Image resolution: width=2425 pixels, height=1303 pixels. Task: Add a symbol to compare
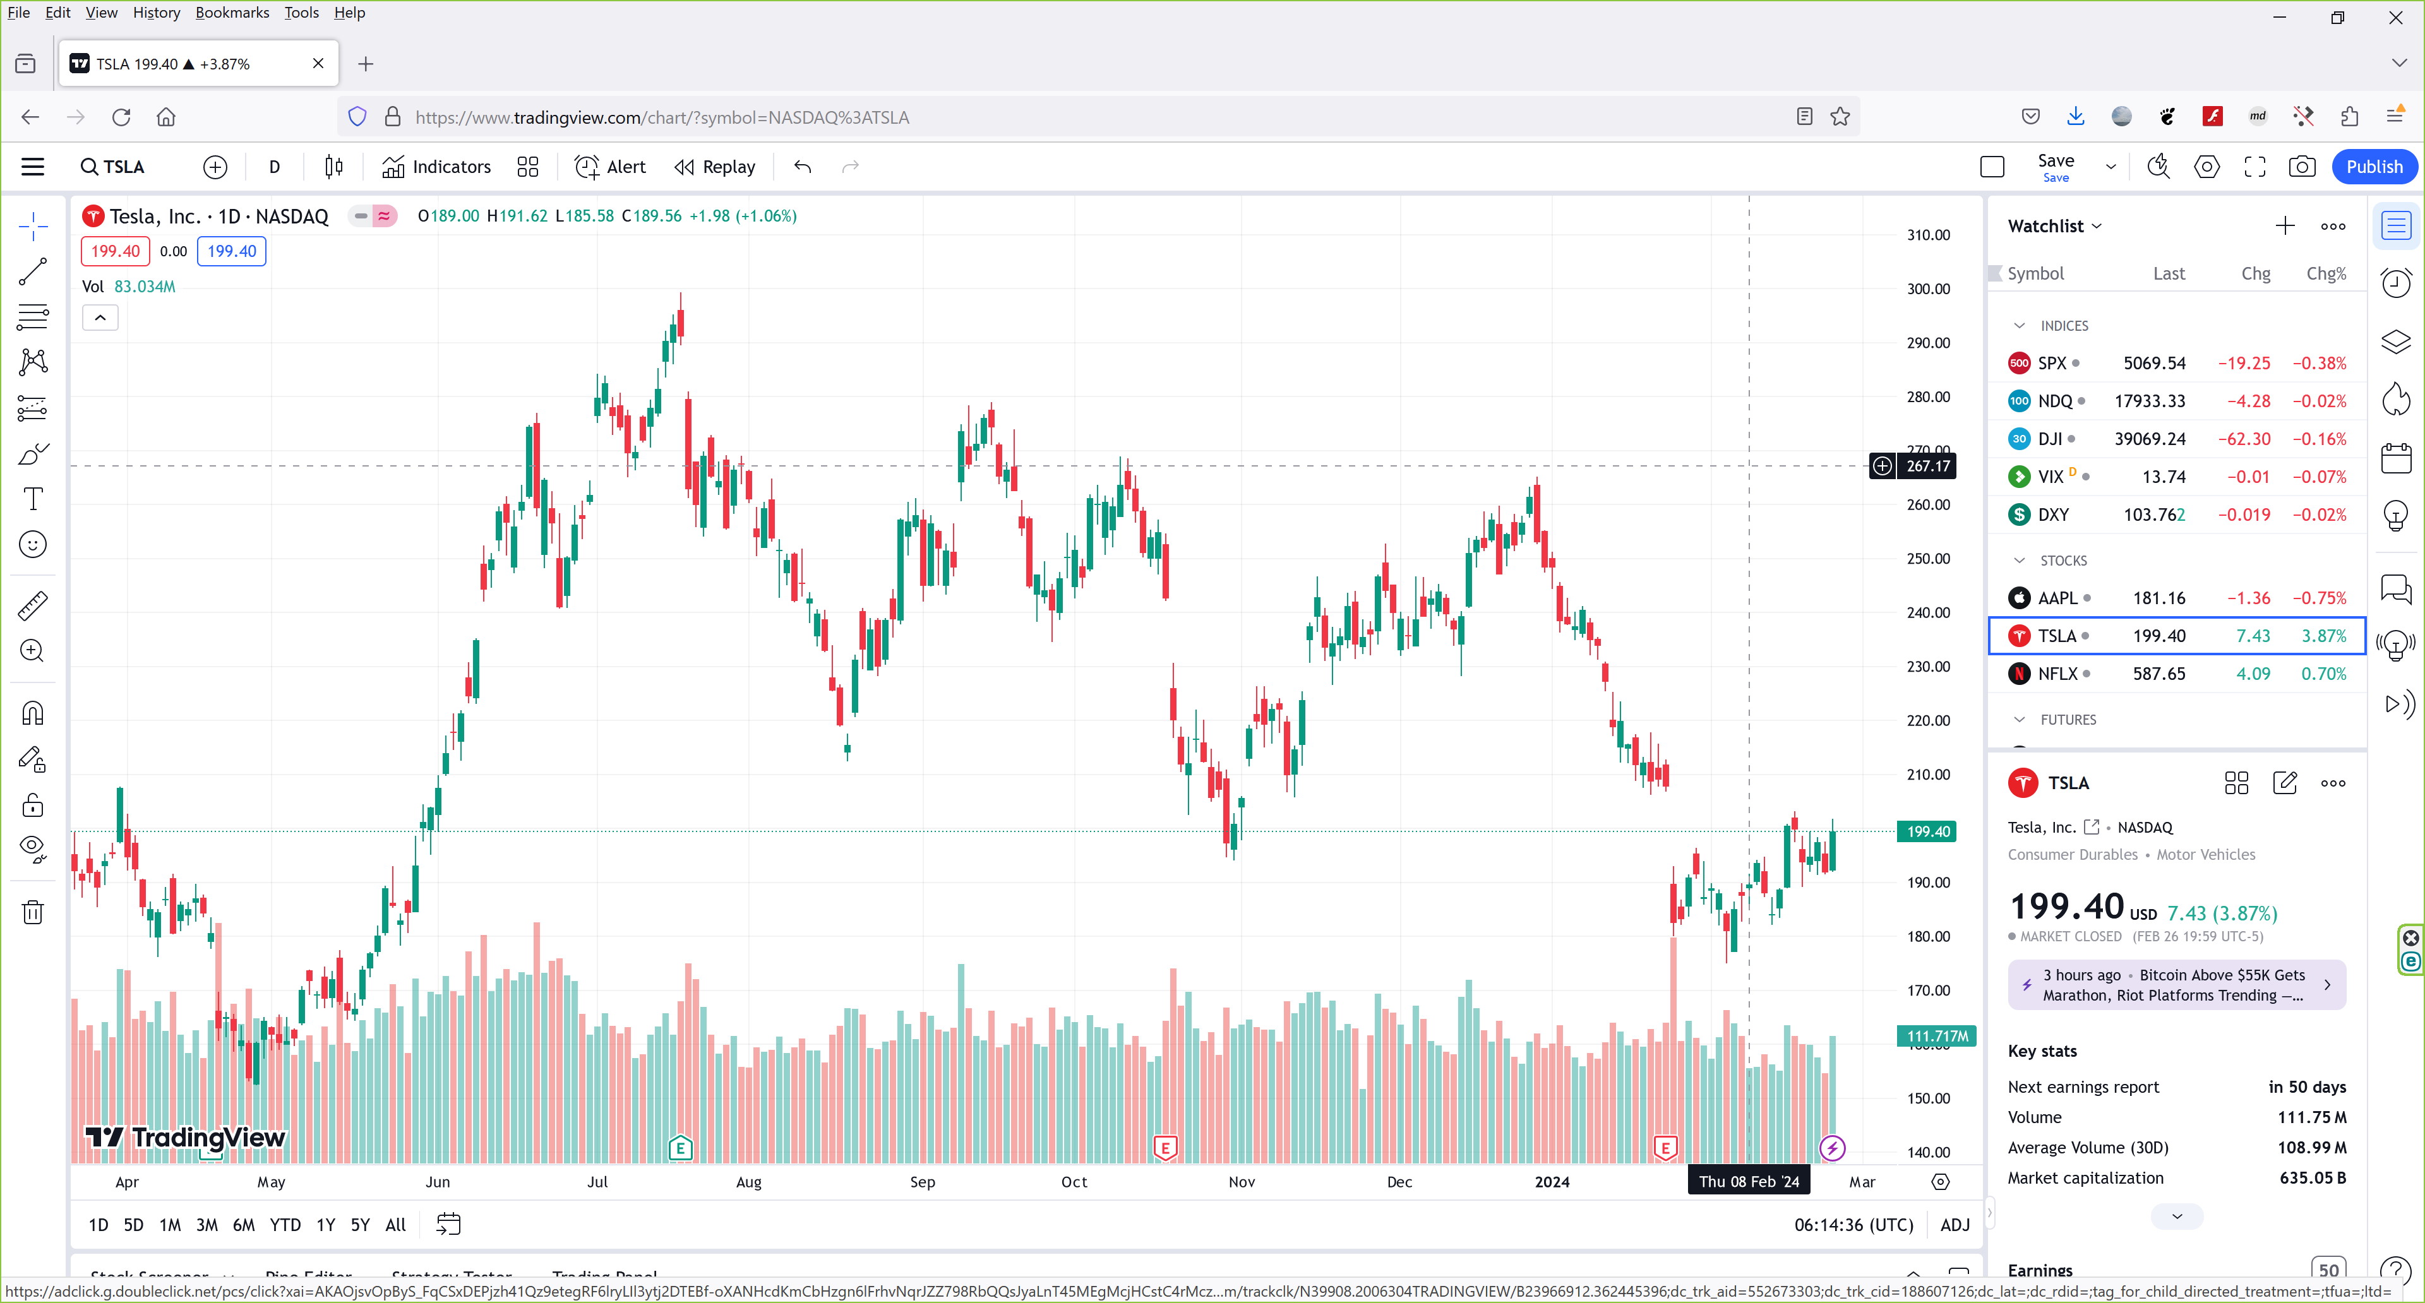point(215,167)
